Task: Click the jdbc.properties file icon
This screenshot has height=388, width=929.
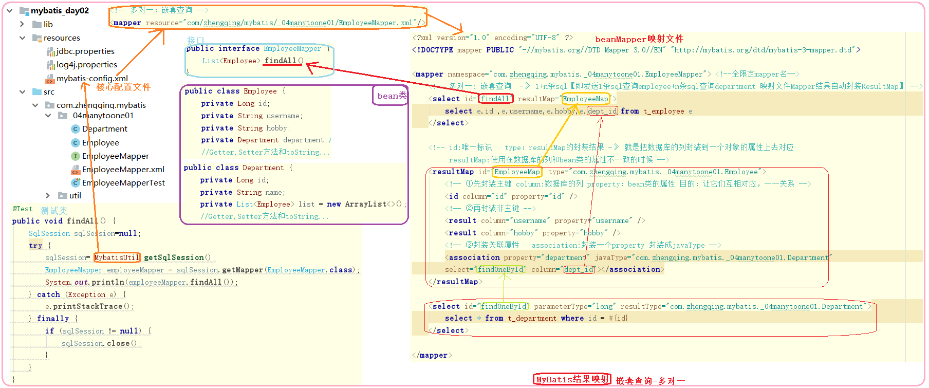Action: click(x=50, y=51)
